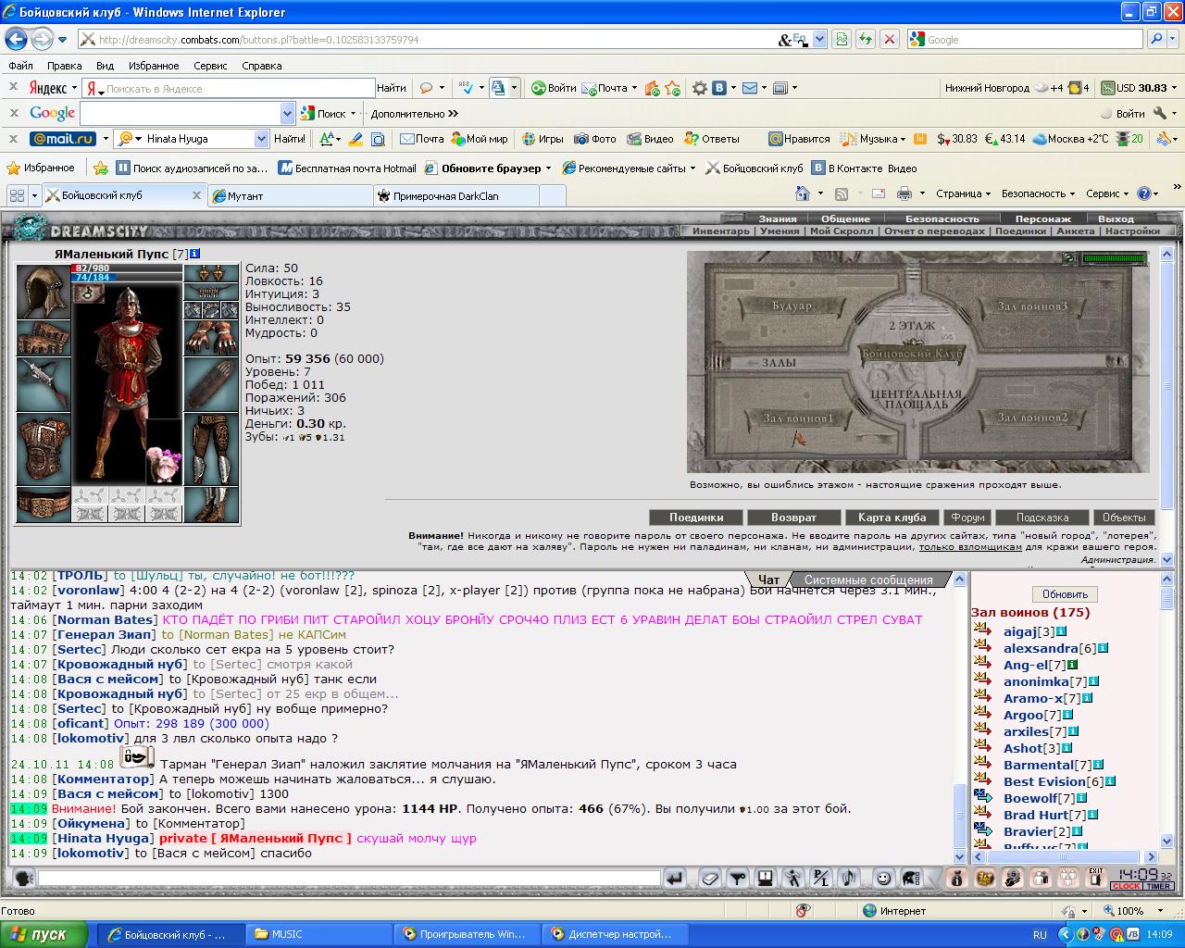Click the Форум button
Viewport: 1185px width, 948px height.
967,518
